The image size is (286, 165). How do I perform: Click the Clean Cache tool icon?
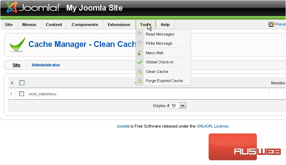140,71
